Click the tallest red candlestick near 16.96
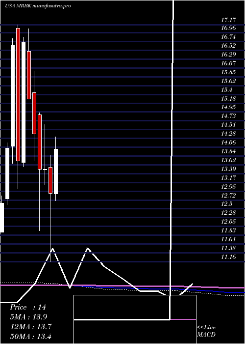245x344 pixels. point(18,94)
